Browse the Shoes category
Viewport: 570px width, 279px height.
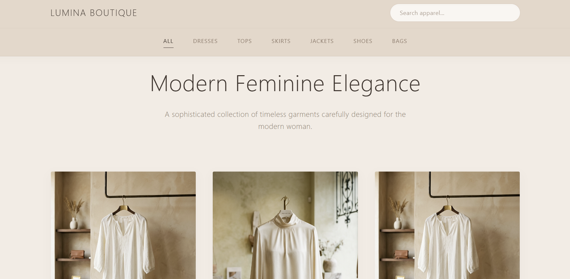(363, 41)
